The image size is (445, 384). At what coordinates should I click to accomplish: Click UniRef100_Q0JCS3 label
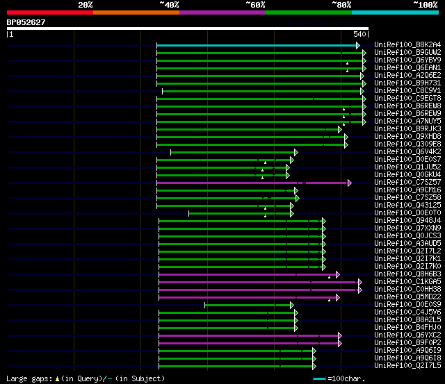pos(407,236)
